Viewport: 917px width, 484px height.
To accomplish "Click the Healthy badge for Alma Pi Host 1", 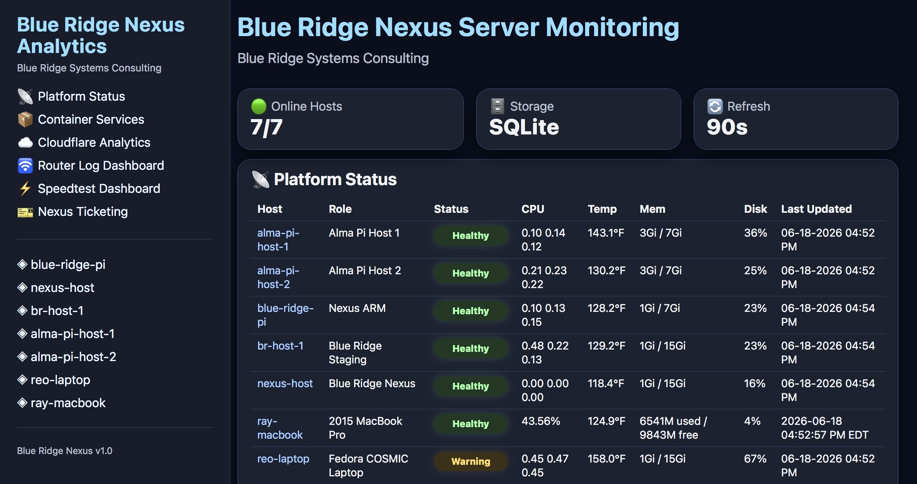I will tap(471, 235).
